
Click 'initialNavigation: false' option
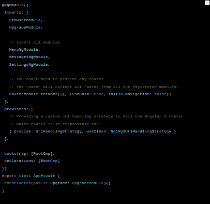(x=137, y=94)
